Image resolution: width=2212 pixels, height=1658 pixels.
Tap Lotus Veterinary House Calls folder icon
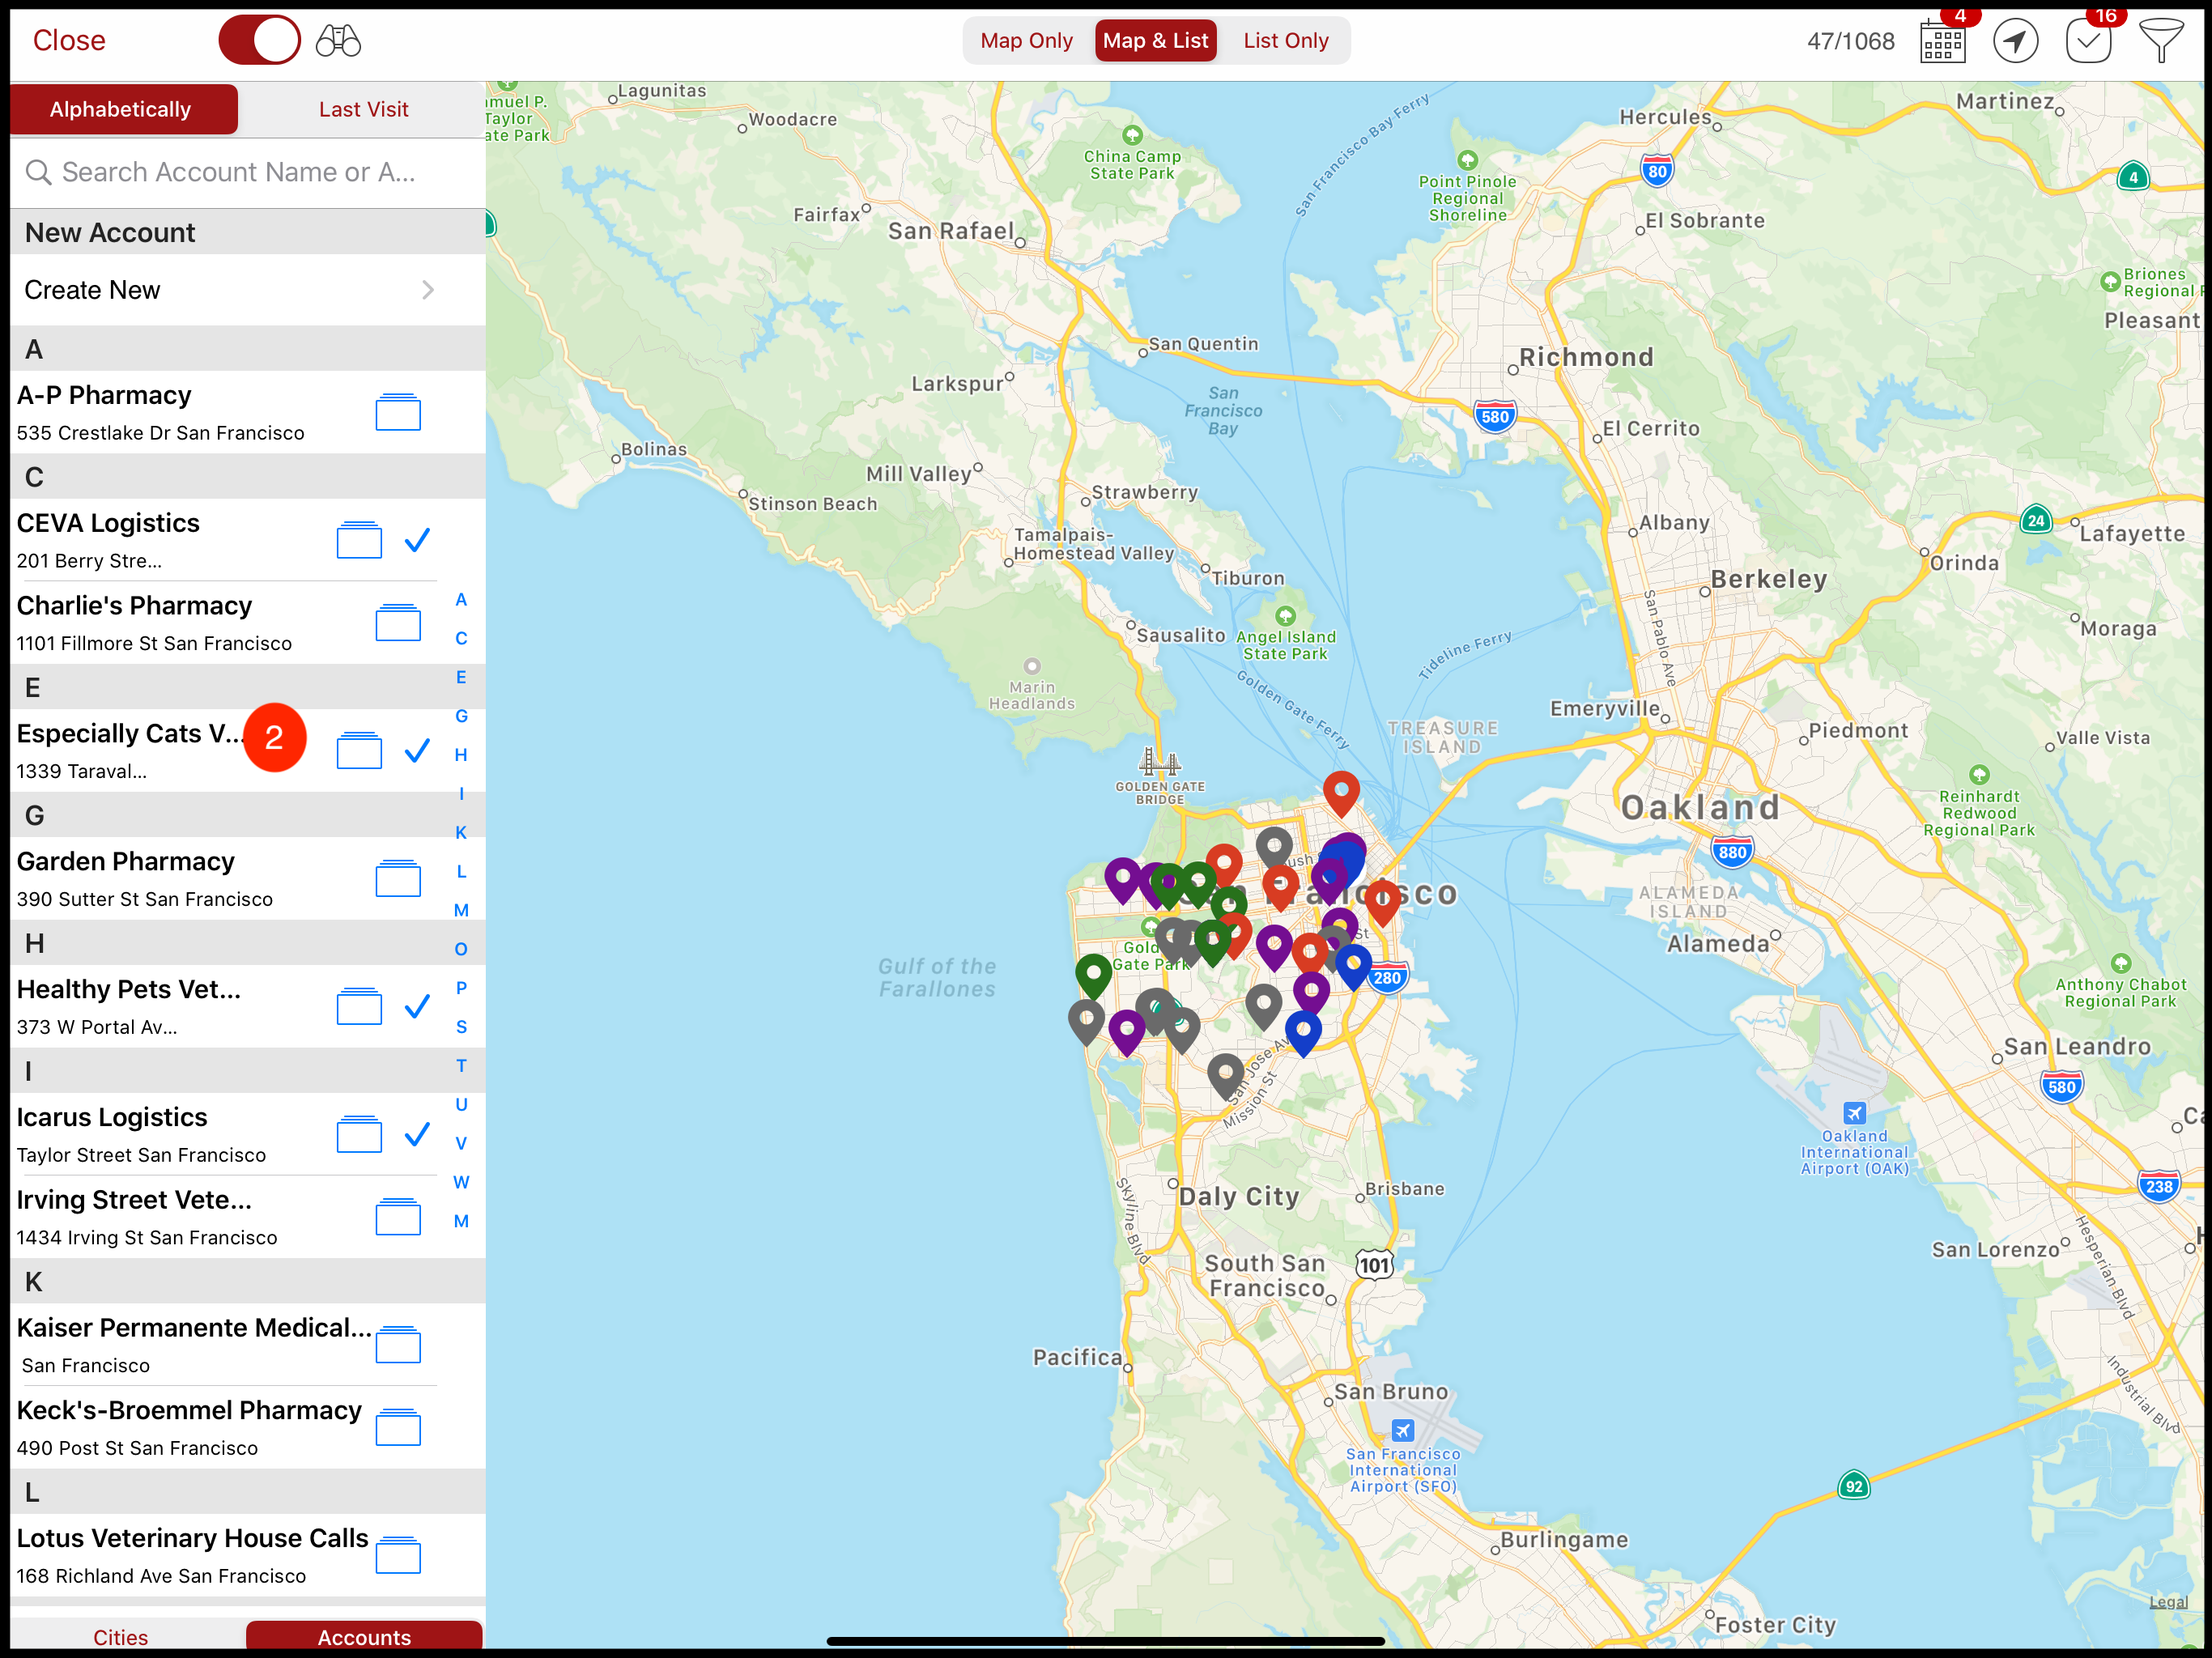(398, 1555)
